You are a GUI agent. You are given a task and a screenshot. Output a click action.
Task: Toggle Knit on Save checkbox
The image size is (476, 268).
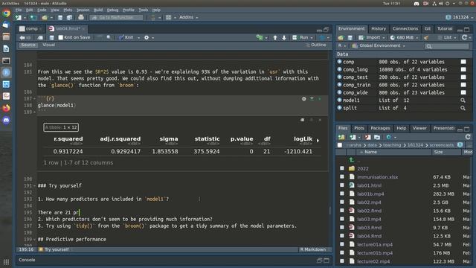[61, 37]
